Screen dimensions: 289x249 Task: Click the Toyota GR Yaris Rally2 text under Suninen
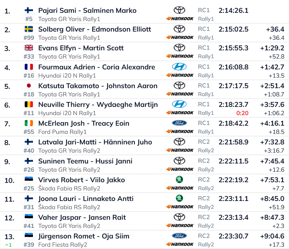pyautogui.click(x=69, y=169)
